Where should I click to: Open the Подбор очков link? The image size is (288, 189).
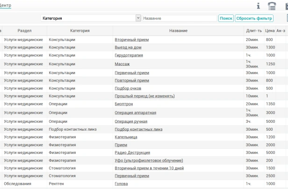click(x=128, y=88)
